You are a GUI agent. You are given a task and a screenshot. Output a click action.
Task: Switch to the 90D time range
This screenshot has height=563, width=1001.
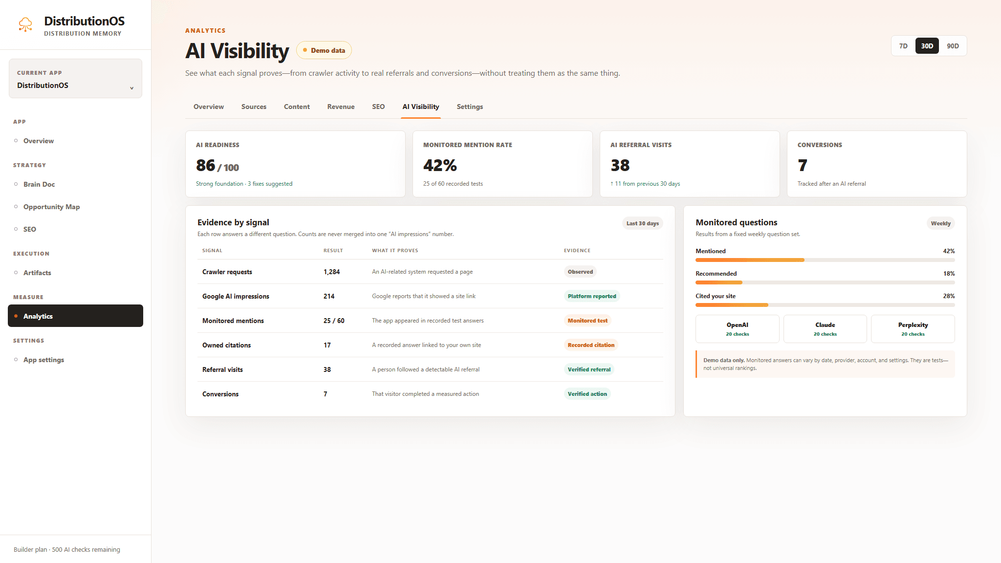pos(953,46)
